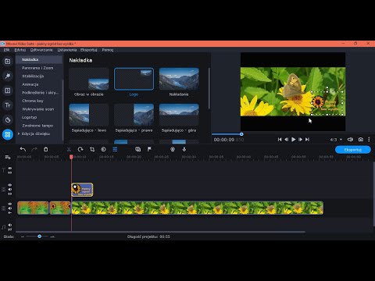
Task: Click the timeline scale slider handle
Action: tap(39, 237)
